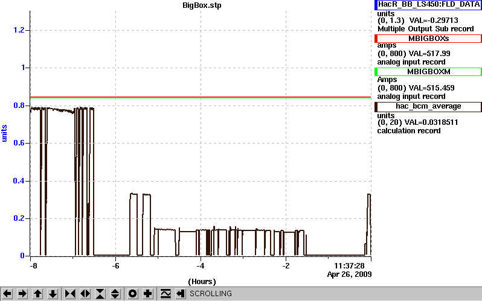
Task: Compress the time axis (inward horizontal triangles)
Action: pyautogui.click(x=70, y=294)
